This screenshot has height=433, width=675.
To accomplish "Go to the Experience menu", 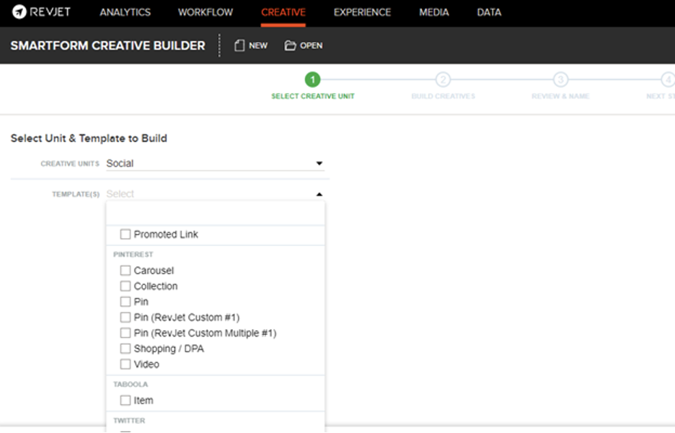I will tap(362, 12).
